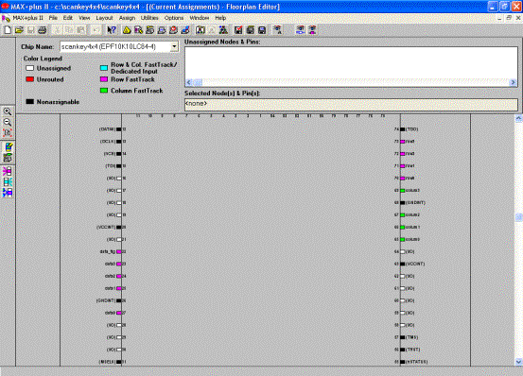
Task: Select the zoom in magnifier tool
Action: 8,111
